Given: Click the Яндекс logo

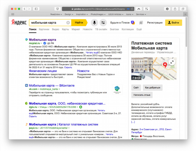Looking at the screenshot, I should point(19,22).
